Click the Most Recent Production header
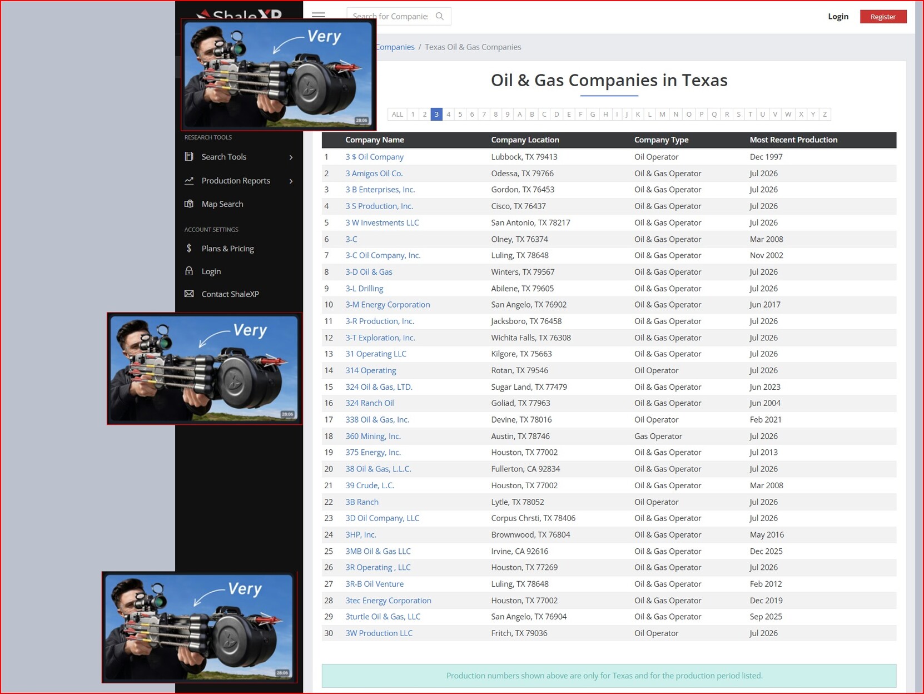The image size is (924, 694). [x=793, y=140]
